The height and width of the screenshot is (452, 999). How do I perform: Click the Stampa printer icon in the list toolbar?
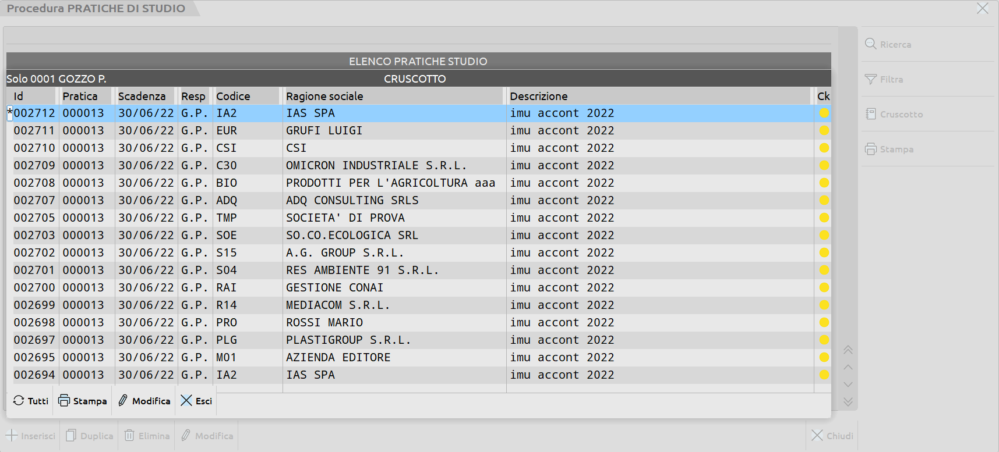(64, 401)
